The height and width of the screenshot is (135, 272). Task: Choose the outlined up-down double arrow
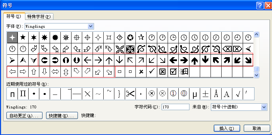[66, 71]
